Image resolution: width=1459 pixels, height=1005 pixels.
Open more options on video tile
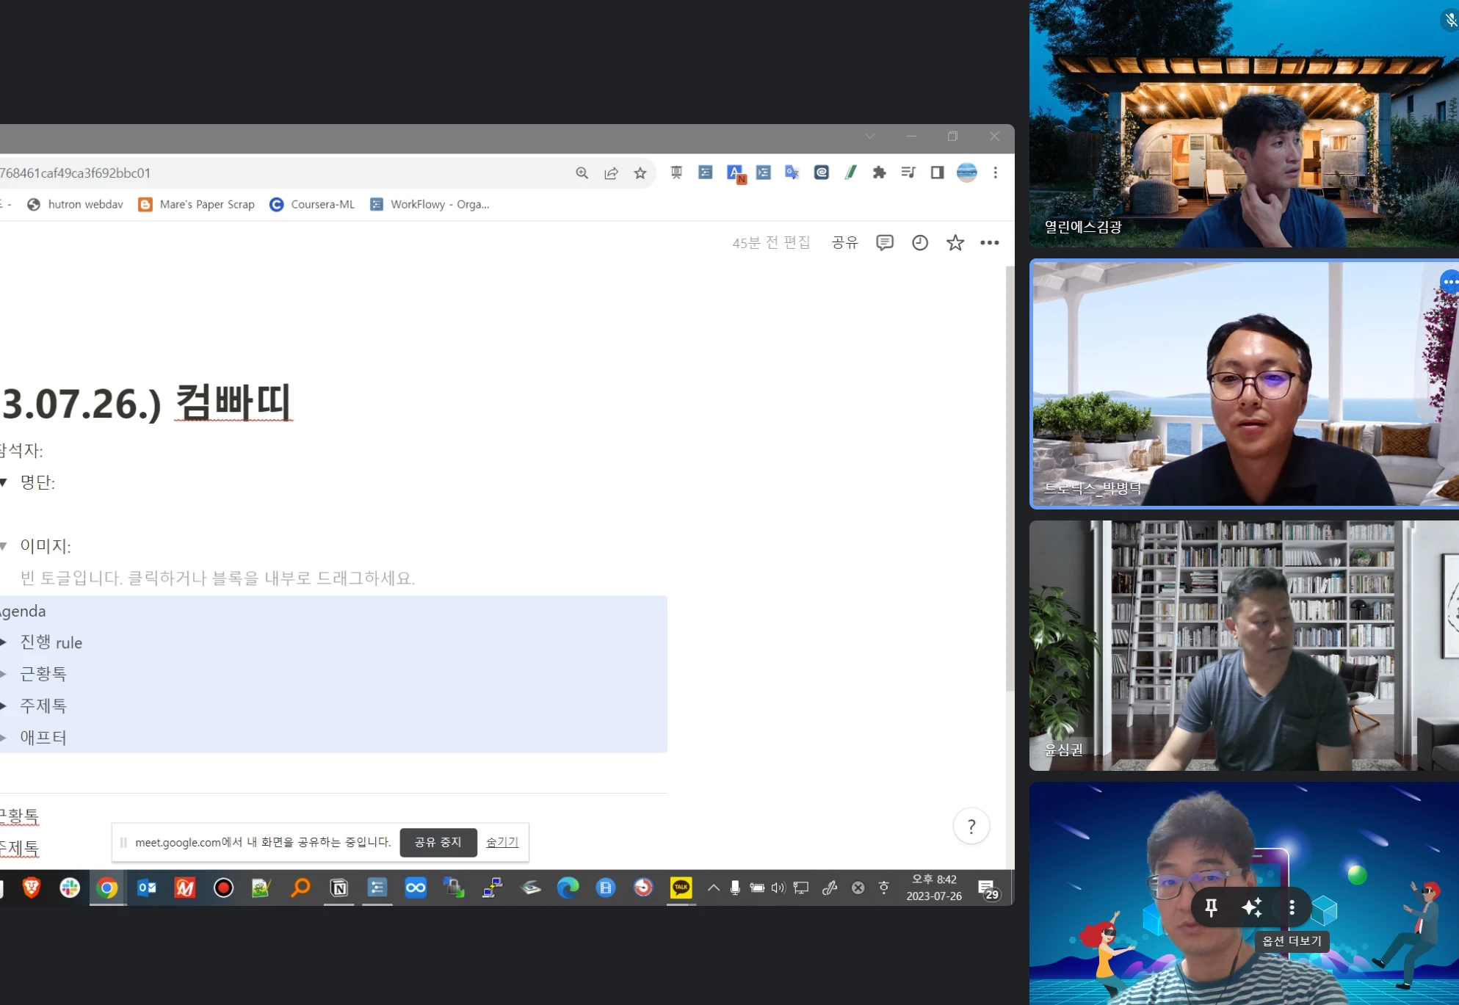pyautogui.click(x=1292, y=907)
